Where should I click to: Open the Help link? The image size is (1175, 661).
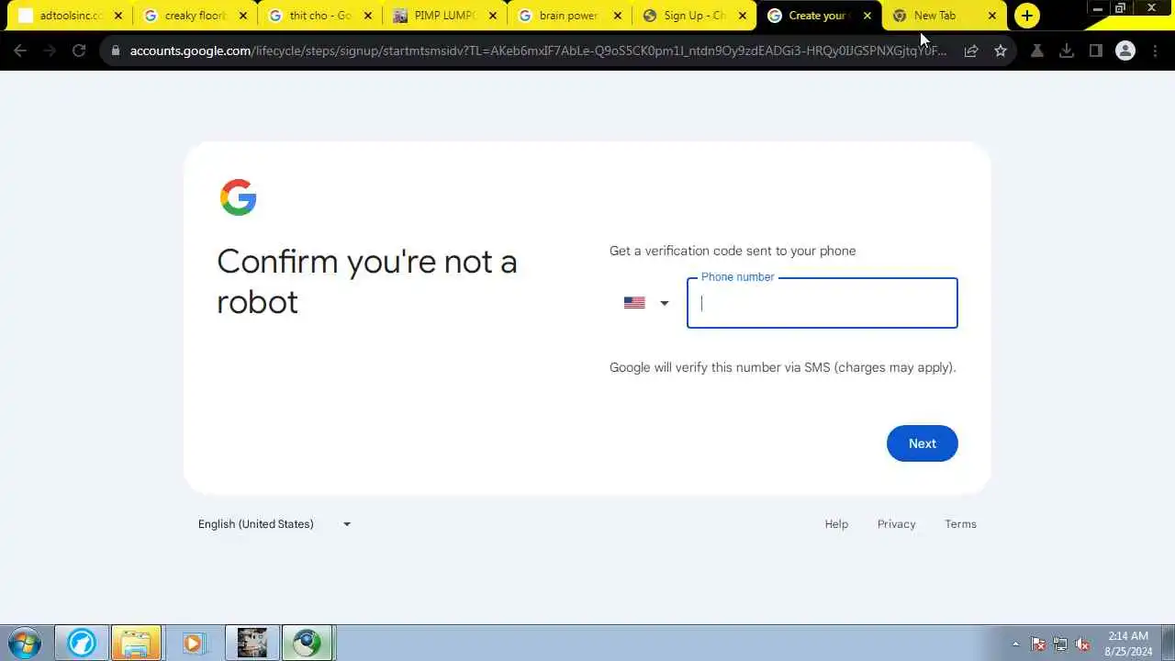[836, 524]
